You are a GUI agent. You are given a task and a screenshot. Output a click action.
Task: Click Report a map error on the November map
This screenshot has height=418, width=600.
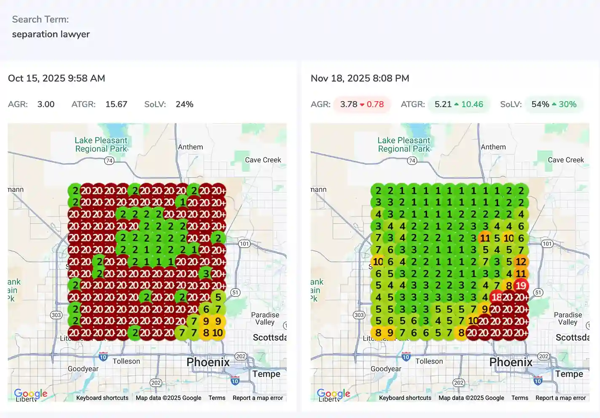560,398
